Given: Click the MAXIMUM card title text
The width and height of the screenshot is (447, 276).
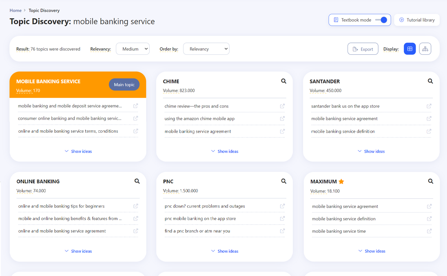Looking at the screenshot, I should point(323,182).
